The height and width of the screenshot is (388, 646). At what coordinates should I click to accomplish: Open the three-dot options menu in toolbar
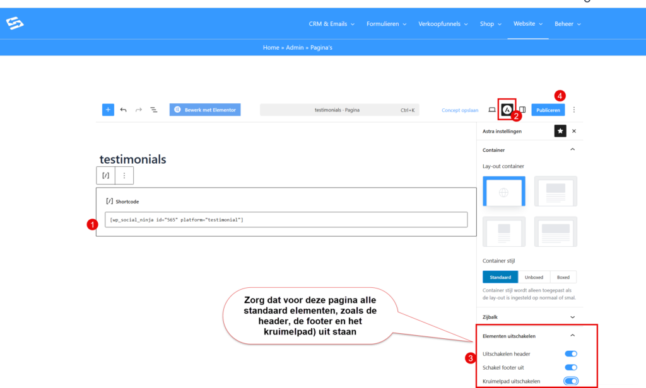(x=574, y=110)
